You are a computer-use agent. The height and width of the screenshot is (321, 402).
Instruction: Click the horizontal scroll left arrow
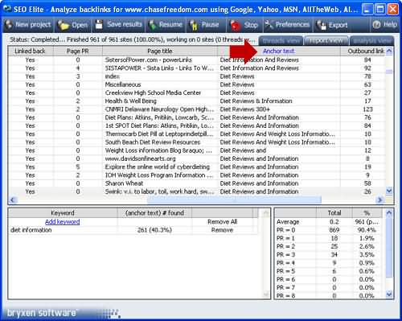(x=12, y=200)
